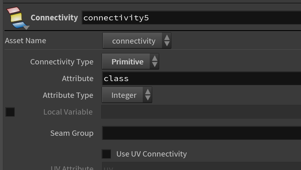
Task: Click the Connectivity node type icon
Action: coord(16,18)
